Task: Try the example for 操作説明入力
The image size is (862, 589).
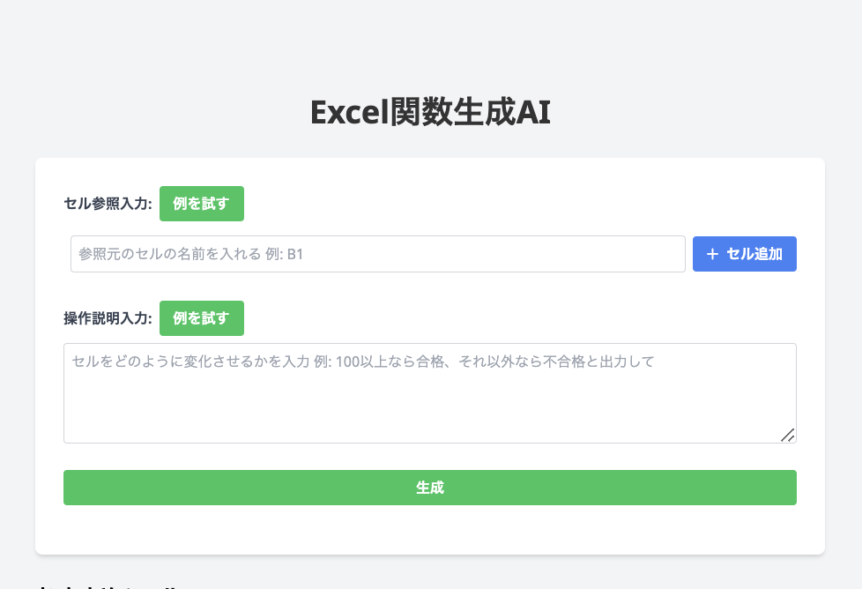Action: pos(201,318)
